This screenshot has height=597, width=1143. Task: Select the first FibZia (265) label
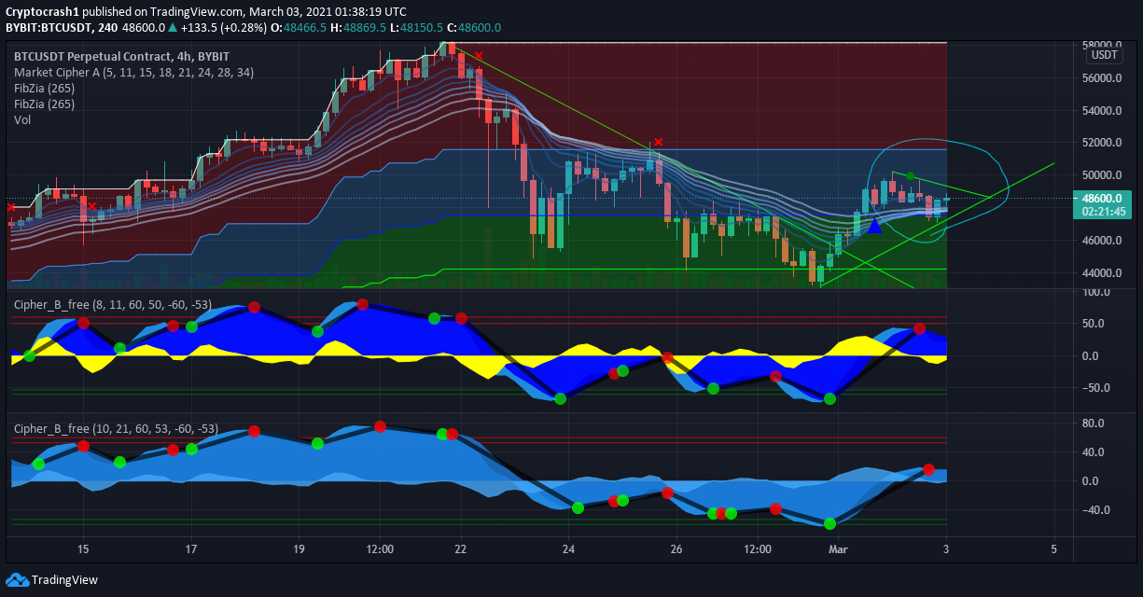click(44, 89)
